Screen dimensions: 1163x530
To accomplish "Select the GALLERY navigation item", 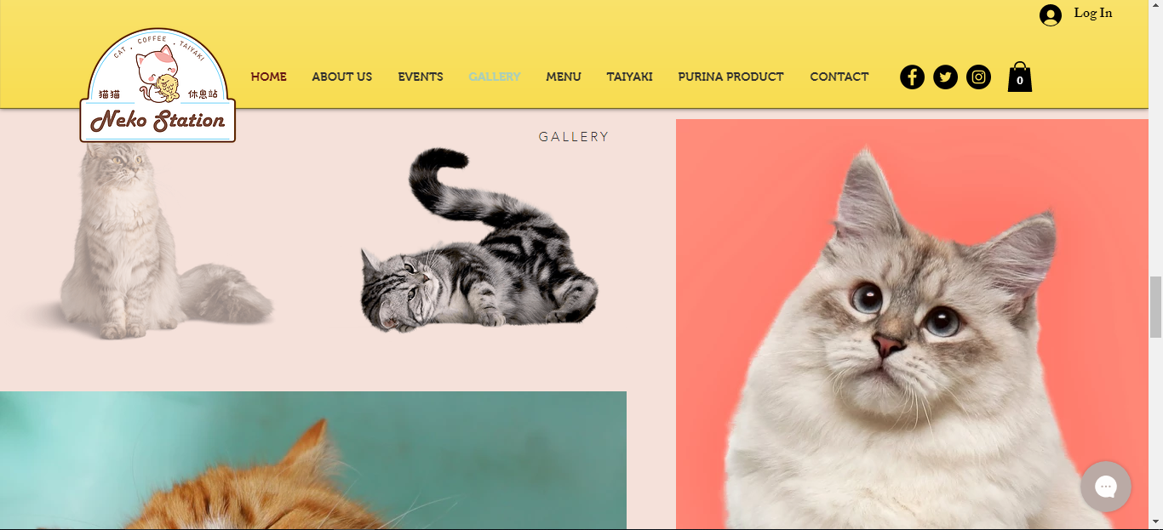I will (495, 77).
